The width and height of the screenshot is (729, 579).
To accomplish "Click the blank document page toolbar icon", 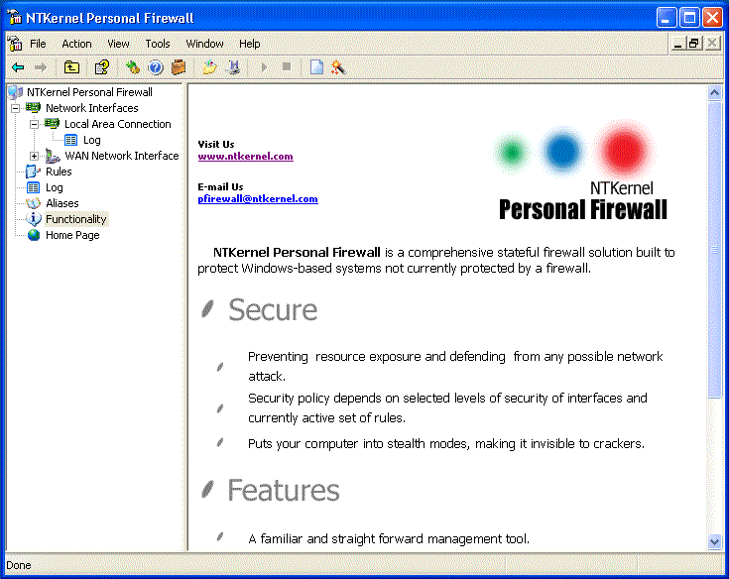I will [x=316, y=67].
